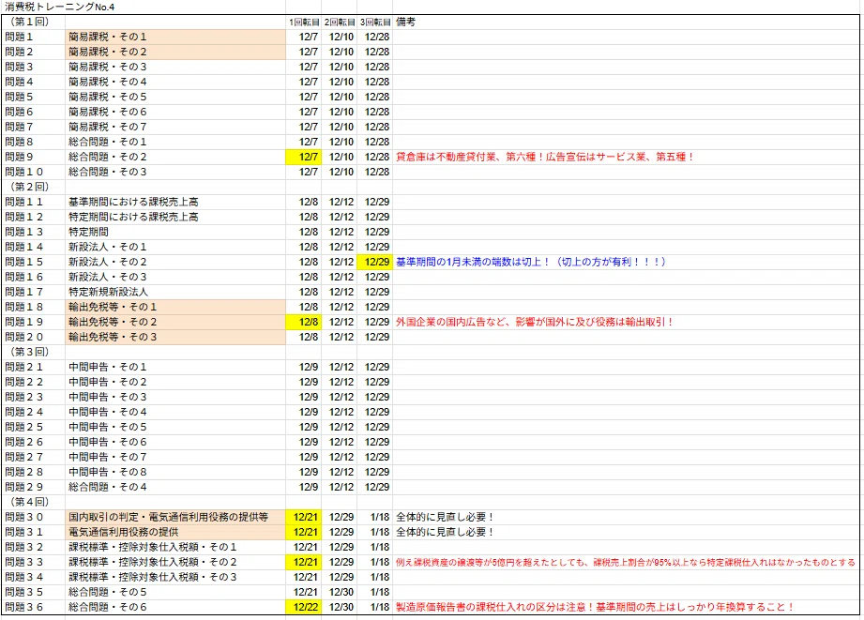Click cell 課税標準・控除対象仕入税額・その3
The height and width of the screenshot is (620, 864).
click(x=175, y=577)
